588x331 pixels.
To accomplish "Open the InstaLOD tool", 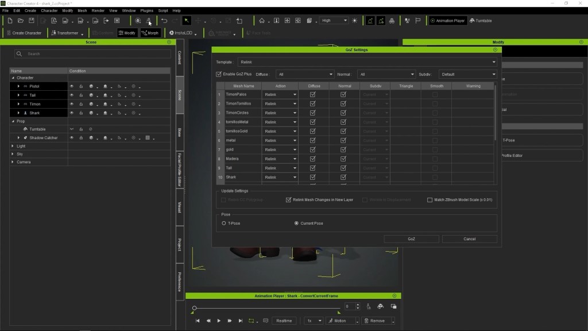I will tap(183, 33).
